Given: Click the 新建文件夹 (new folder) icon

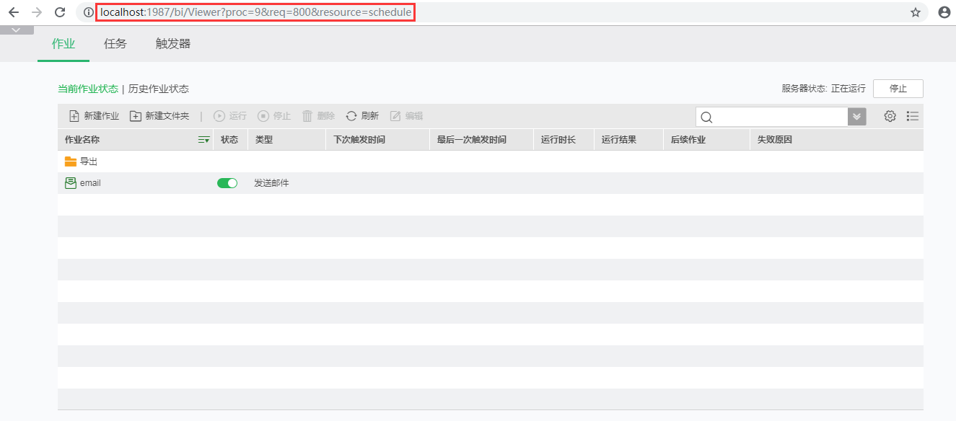Looking at the screenshot, I should (x=137, y=115).
